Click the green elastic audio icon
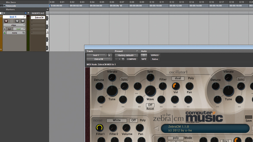The image size is (253, 142). (4, 33)
